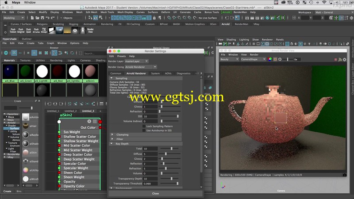The height and width of the screenshot is (199, 354).
Task: Click the Create tab button at Hypershade bottom
Action: [7, 191]
